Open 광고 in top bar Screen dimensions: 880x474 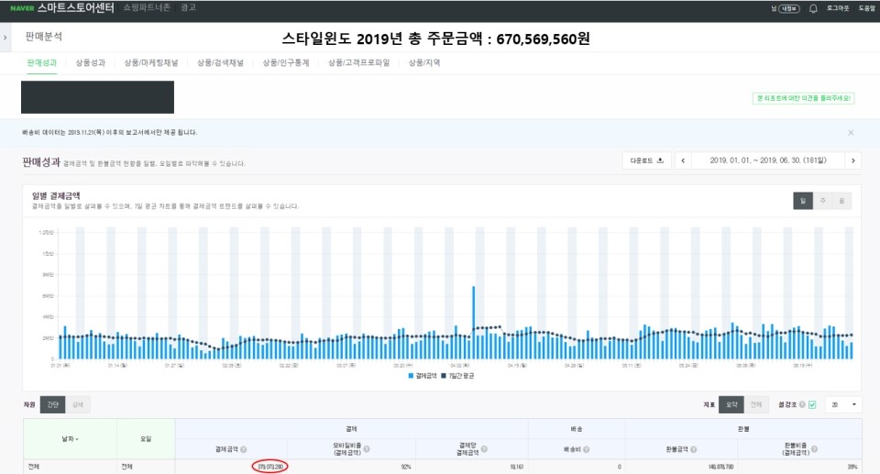(189, 8)
